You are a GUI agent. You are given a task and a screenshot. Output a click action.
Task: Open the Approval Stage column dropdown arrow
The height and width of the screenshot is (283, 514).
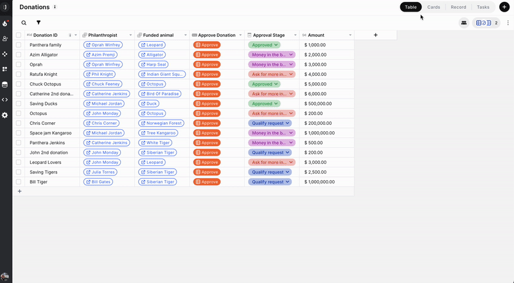(296, 35)
